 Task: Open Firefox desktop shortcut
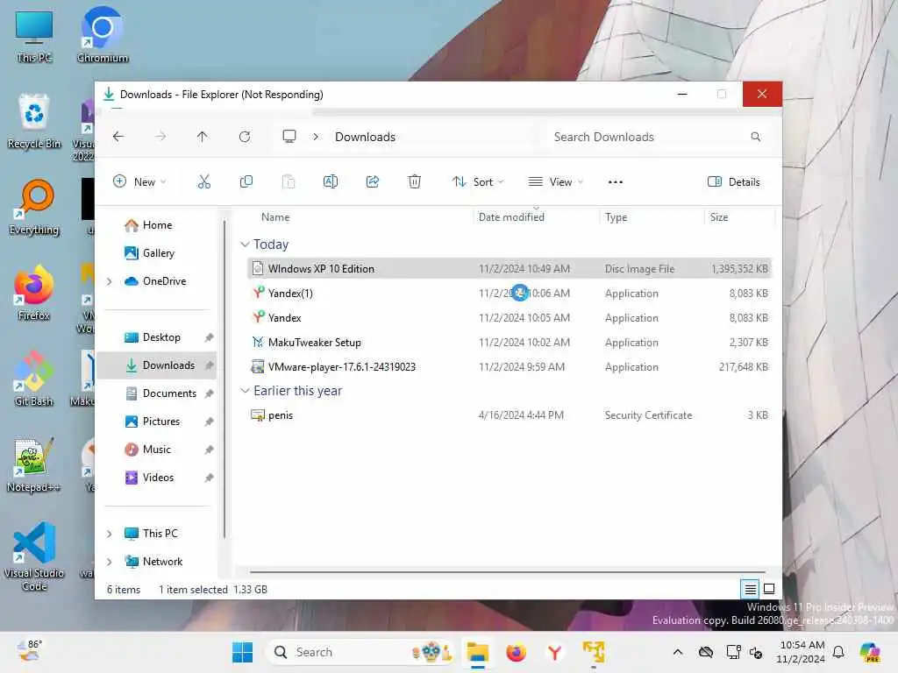pyautogui.click(x=34, y=293)
